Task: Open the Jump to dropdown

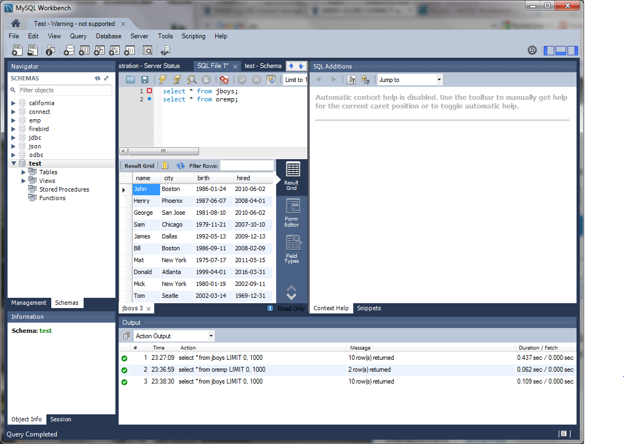Action: tap(410, 80)
